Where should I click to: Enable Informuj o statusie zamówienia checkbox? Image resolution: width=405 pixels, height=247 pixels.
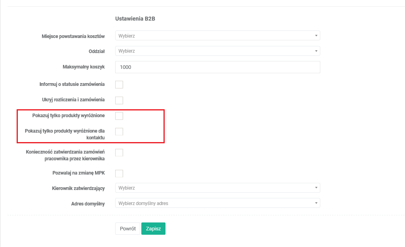119,84
